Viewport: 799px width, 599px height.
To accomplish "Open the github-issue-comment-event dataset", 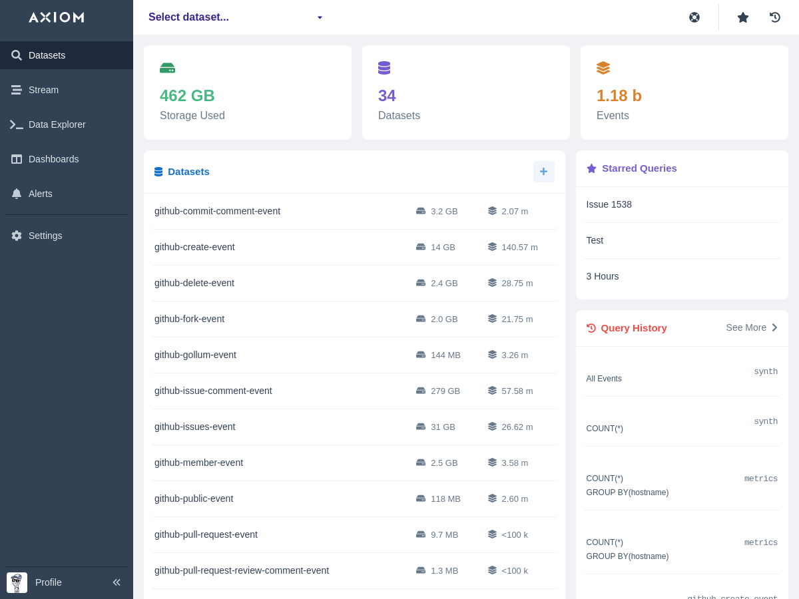I will (x=213, y=391).
